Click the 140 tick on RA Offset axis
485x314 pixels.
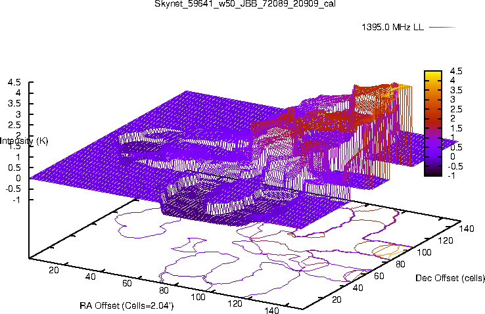[271, 310]
